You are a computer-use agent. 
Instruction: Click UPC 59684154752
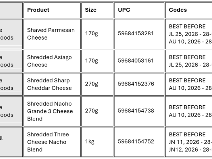pos(136,142)
